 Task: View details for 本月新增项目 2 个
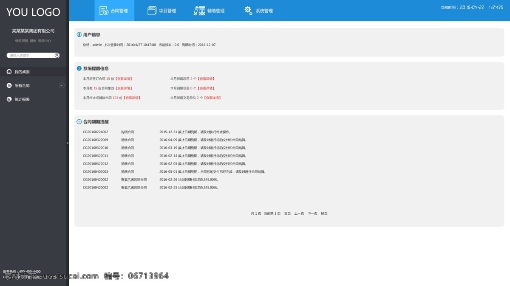tap(206, 79)
